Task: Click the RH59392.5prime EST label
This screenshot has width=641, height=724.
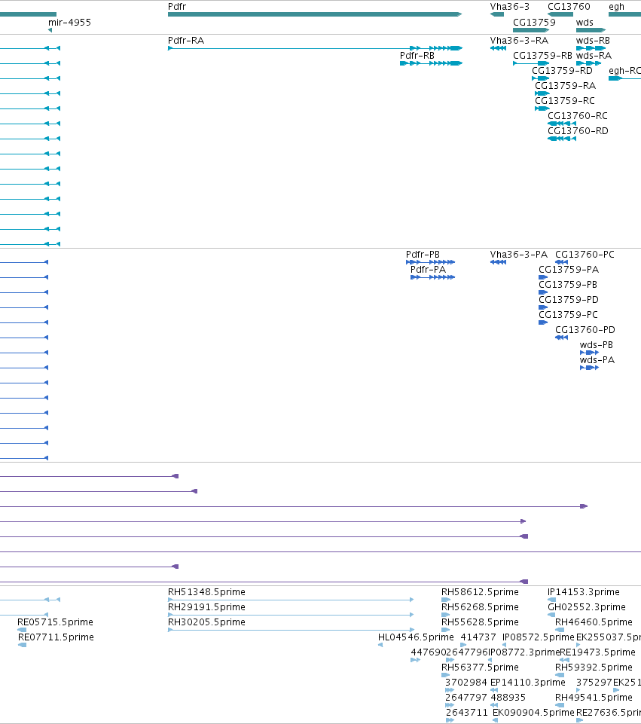Action: [594, 667]
